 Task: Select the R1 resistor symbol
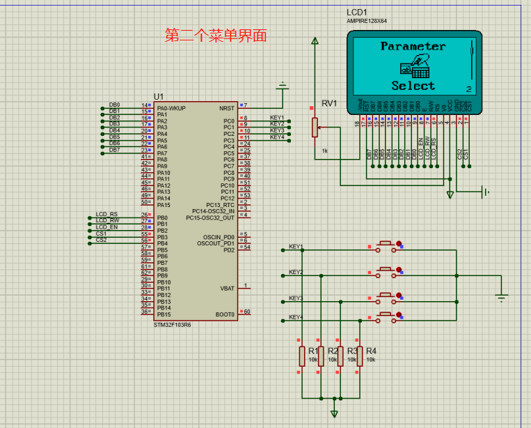302,356
